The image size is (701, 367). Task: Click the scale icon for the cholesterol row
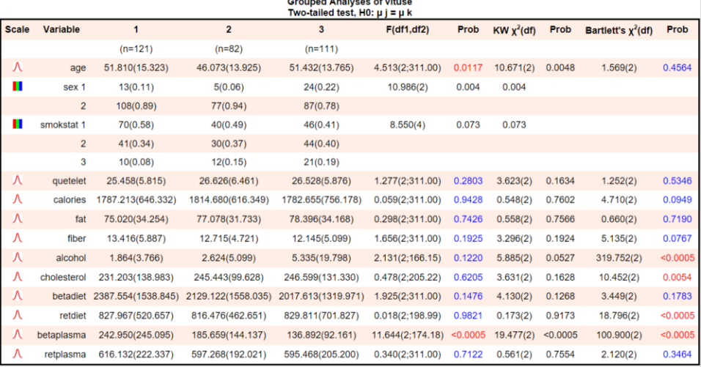click(x=18, y=278)
